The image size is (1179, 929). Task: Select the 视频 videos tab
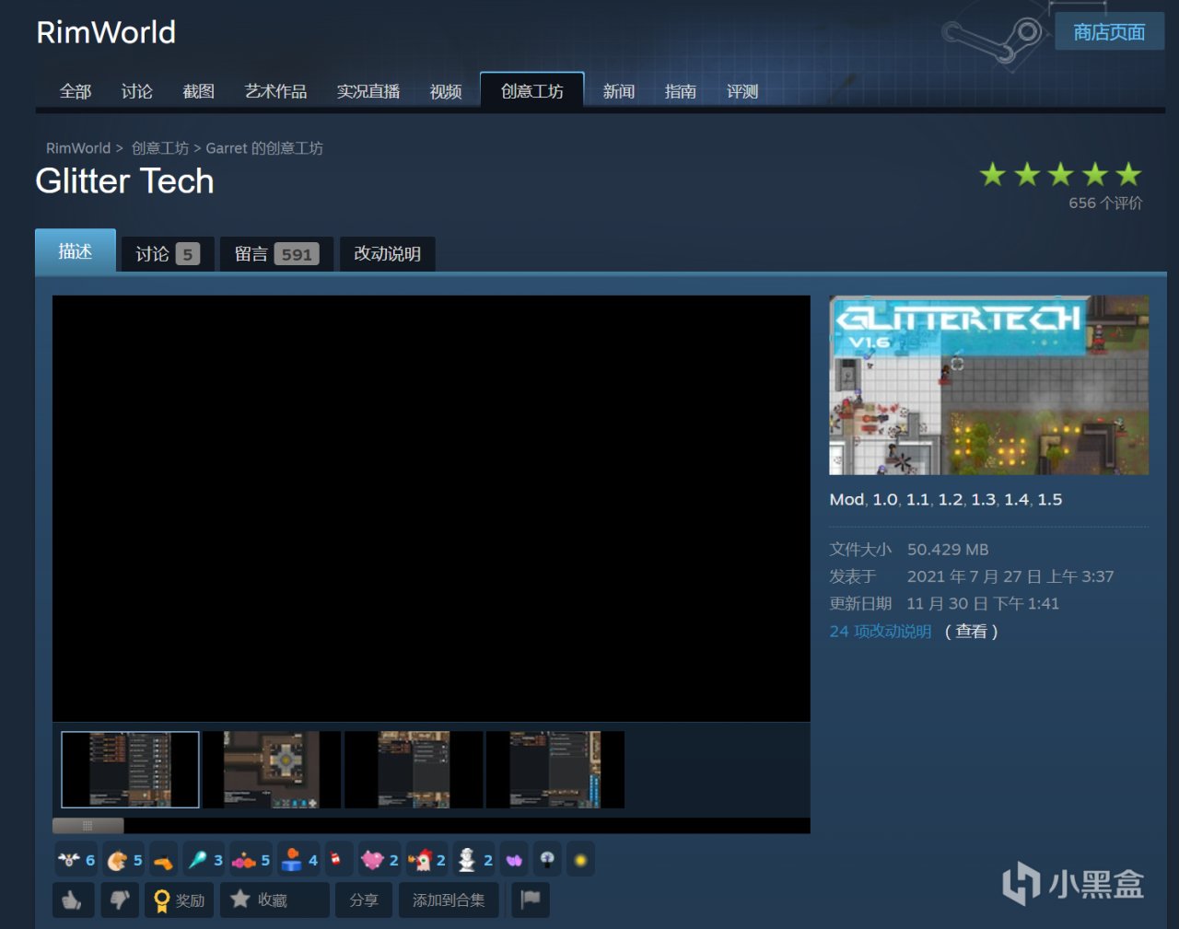click(x=446, y=91)
